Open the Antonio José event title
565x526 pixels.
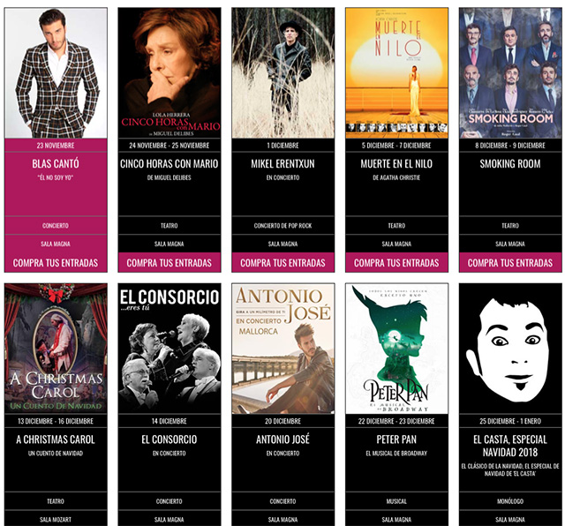(x=282, y=440)
